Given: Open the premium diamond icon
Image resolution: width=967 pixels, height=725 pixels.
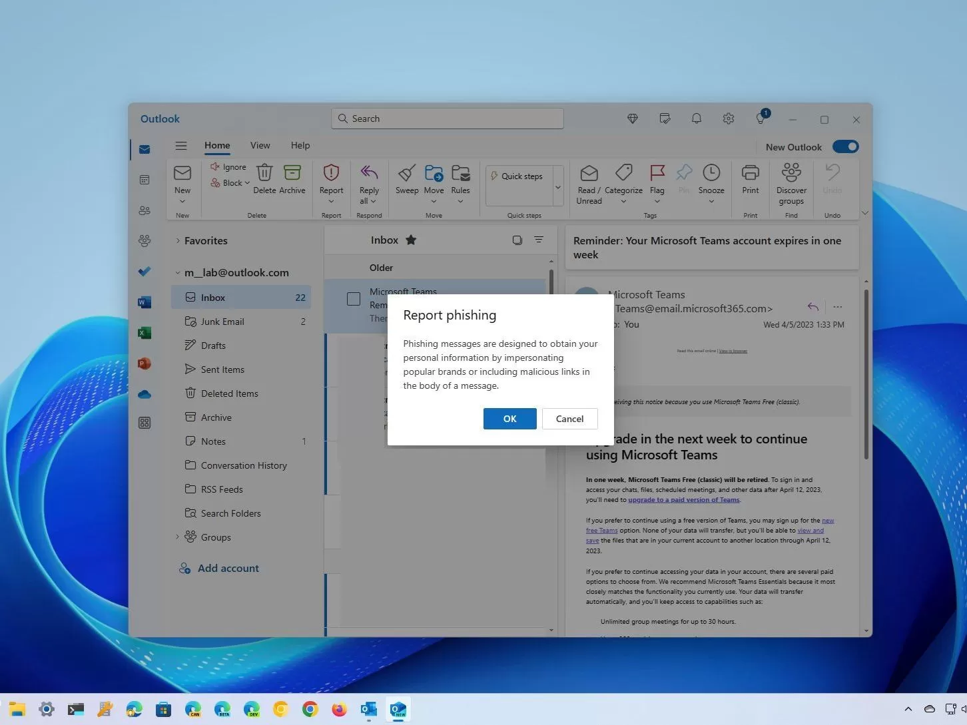Looking at the screenshot, I should point(633,119).
